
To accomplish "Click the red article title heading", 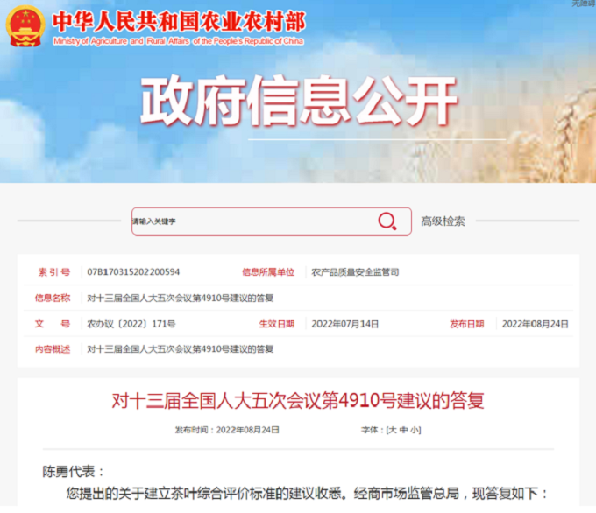I will pos(298,401).
